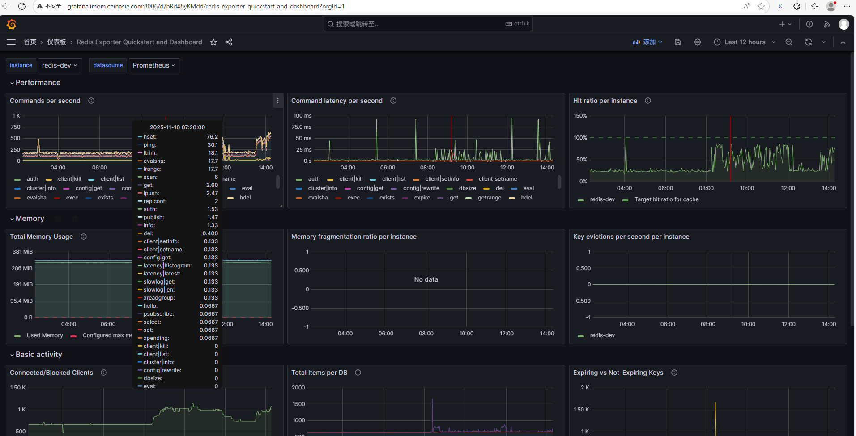Save the dashboard via disk icon
Screen dimensions: 856x436
pyautogui.click(x=678, y=42)
